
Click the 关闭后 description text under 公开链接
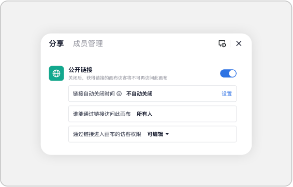tap(118, 78)
